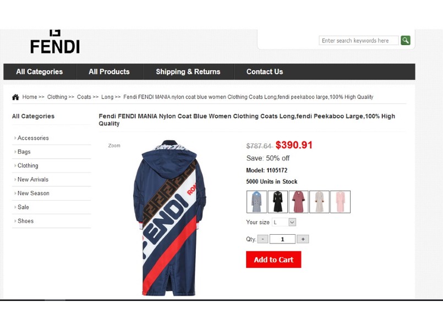Image resolution: width=443 pixels, height=331 pixels.
Task: Click the Coats breadcrumb link
Action: point(84,97)
